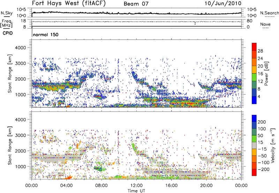Click the 'Nave' legend label
Image resolution: width=279 pixels, height=193 pixels.
[x=265, y=24]
